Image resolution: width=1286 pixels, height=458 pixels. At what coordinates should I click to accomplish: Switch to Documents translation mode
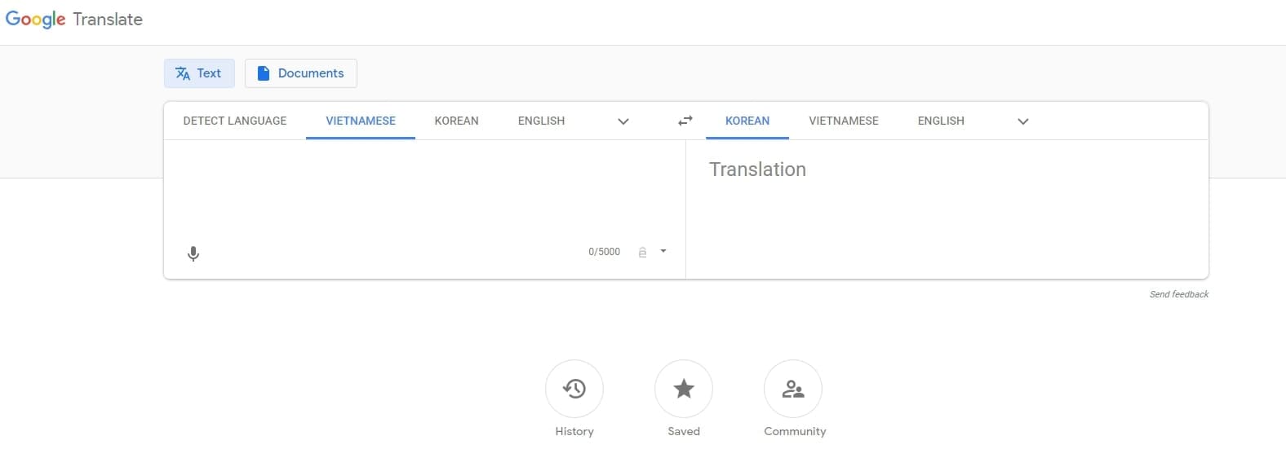pos(300,73)
